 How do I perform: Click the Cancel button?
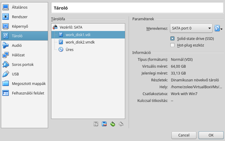184,135
